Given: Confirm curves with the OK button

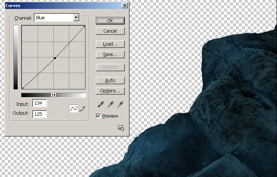Looking at the screenshot, I should click(110, 21).
